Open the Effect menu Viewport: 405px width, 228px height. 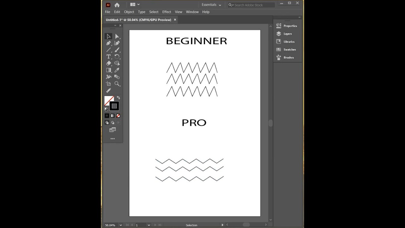click(167, 12)
